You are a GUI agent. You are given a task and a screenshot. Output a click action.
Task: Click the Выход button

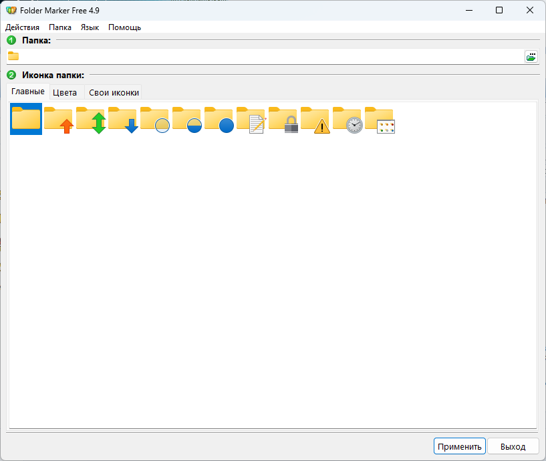513,446
